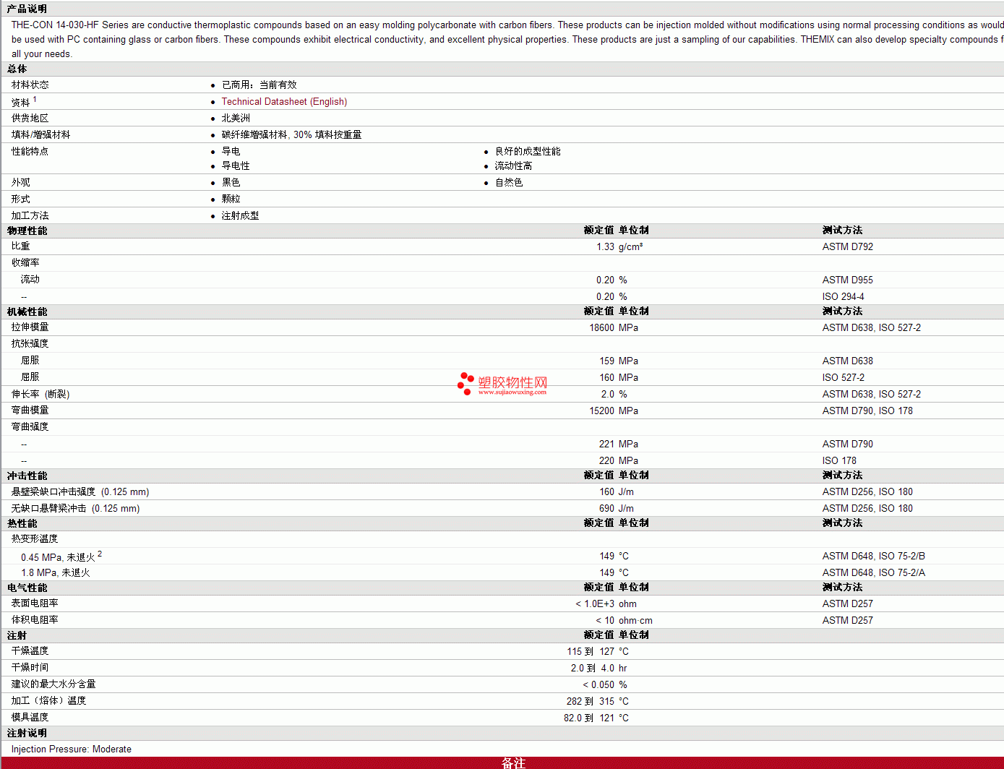Select 碳纤维增强材料, 30% 填料按重量 value

coord(291,135)
